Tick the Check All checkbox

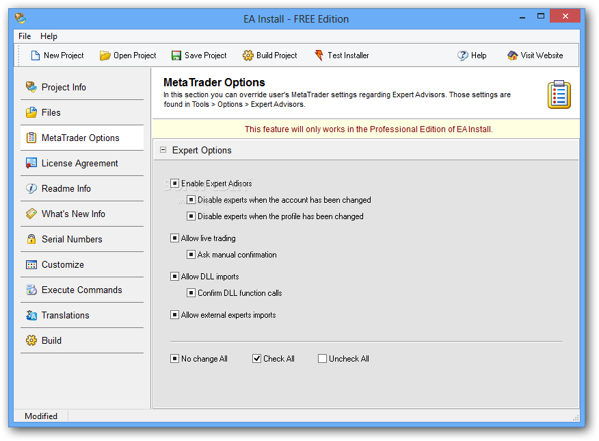click(x=256, y=359)
